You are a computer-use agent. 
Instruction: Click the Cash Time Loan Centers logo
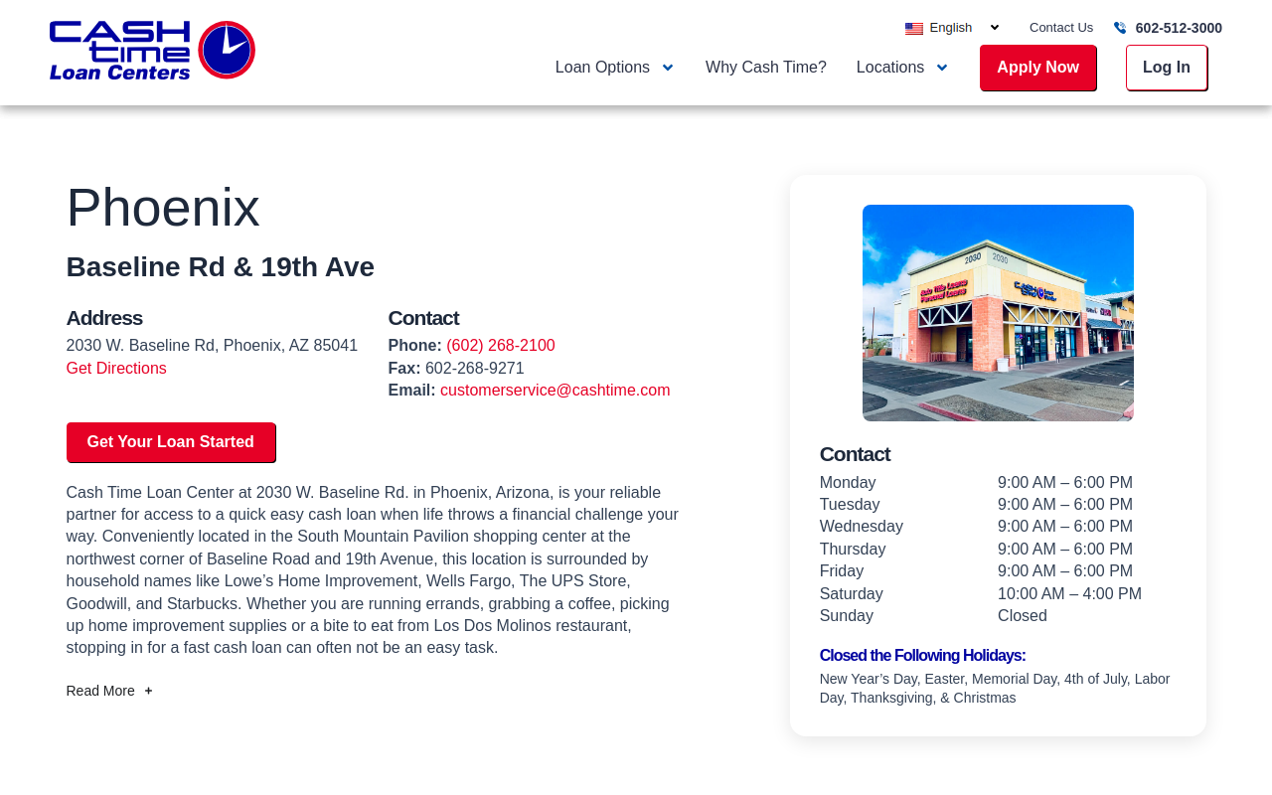[152, 50]
